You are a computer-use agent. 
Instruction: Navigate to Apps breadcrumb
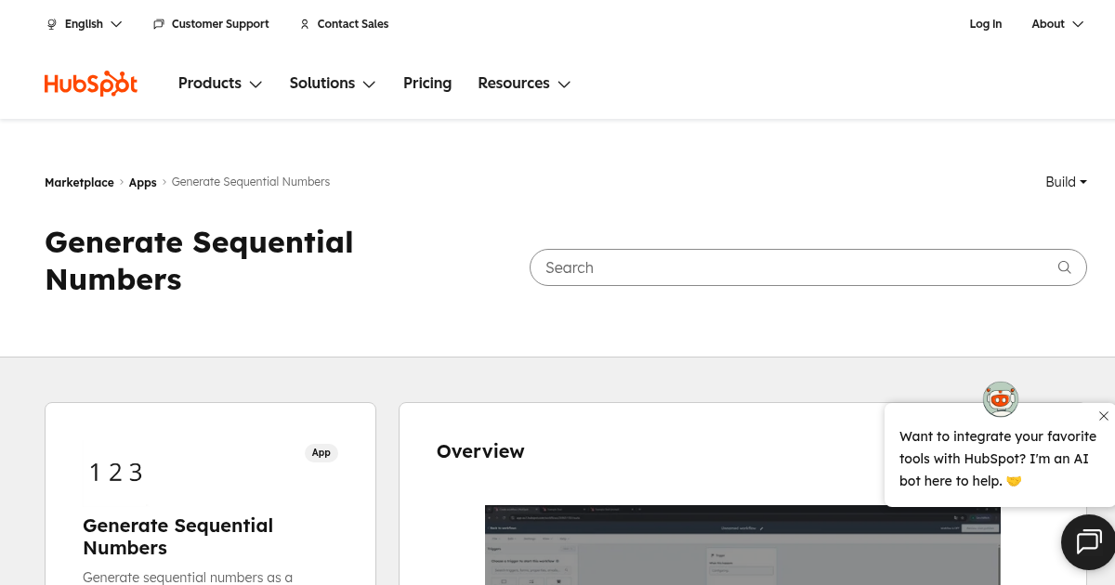pos(142,182)
